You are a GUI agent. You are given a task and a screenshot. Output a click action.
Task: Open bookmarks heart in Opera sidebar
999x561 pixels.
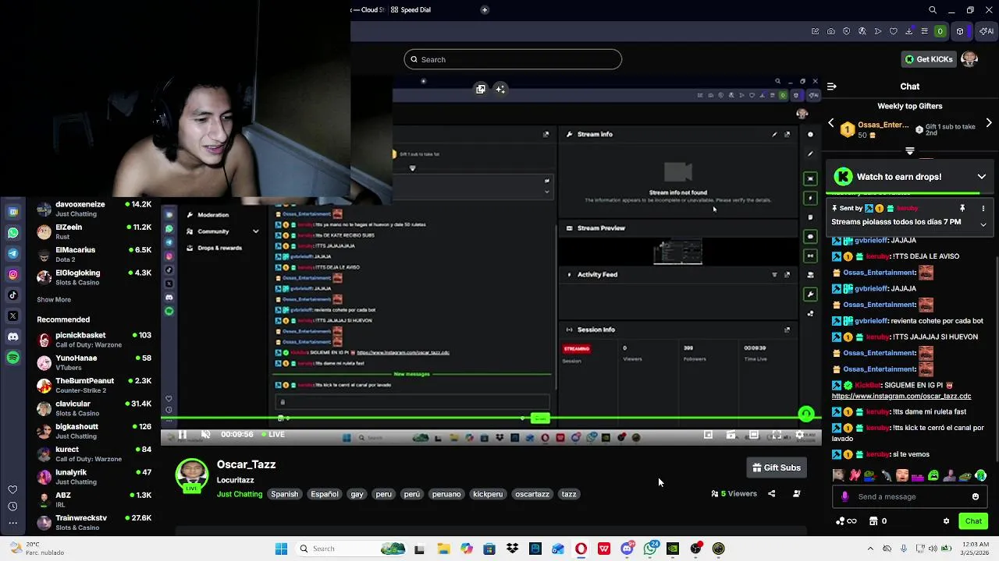coord(12,489)
